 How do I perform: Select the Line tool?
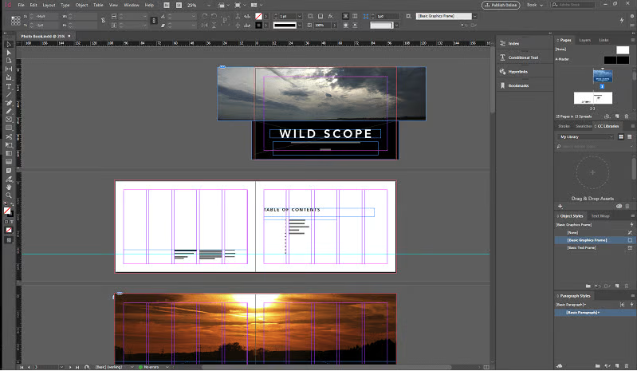(9, 94)
